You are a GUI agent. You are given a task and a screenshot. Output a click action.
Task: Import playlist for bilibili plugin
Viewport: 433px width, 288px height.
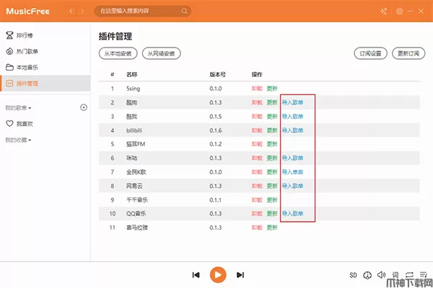click(x=292, y=130)
